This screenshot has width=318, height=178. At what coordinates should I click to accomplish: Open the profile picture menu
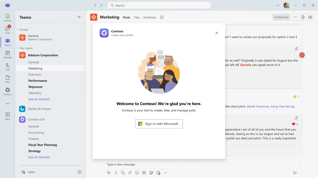(286, 5)
